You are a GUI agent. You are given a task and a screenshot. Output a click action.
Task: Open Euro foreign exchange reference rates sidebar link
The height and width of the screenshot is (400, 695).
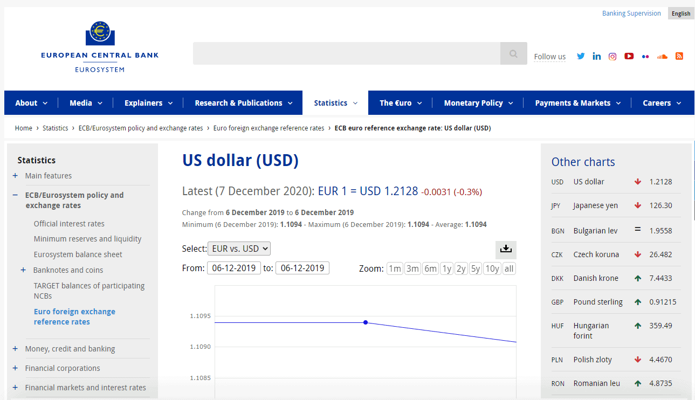(x=74, y=316)
